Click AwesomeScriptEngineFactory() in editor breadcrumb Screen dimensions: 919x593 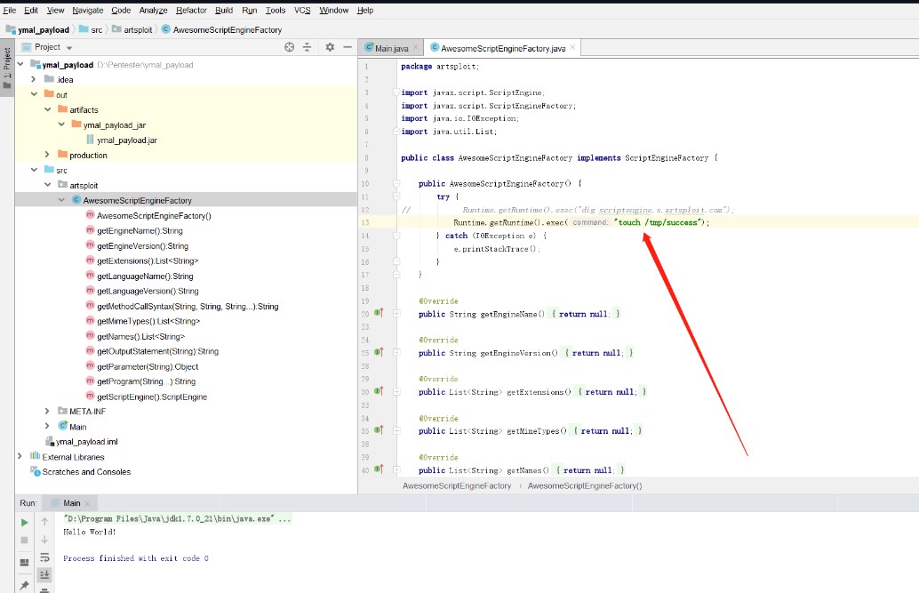[584, 485]
